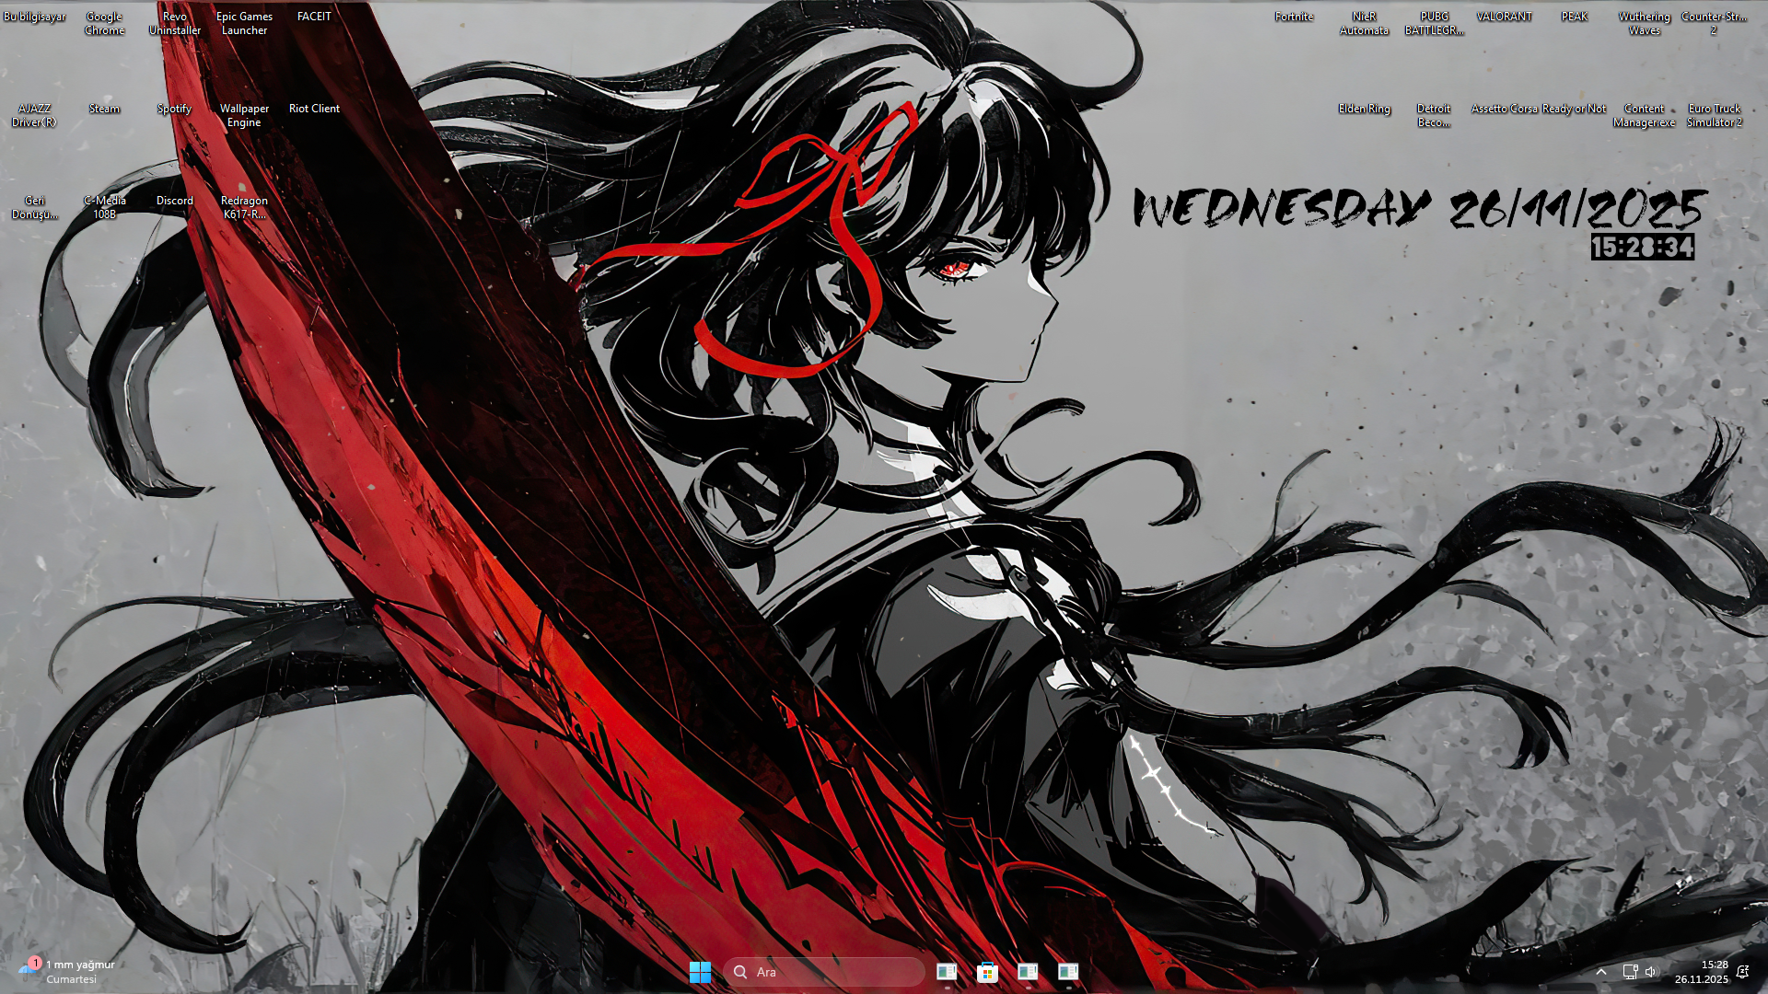Open the Windows Start menu
The height and width of the screenshot is (994, 1768).
(x=700, y=972)
